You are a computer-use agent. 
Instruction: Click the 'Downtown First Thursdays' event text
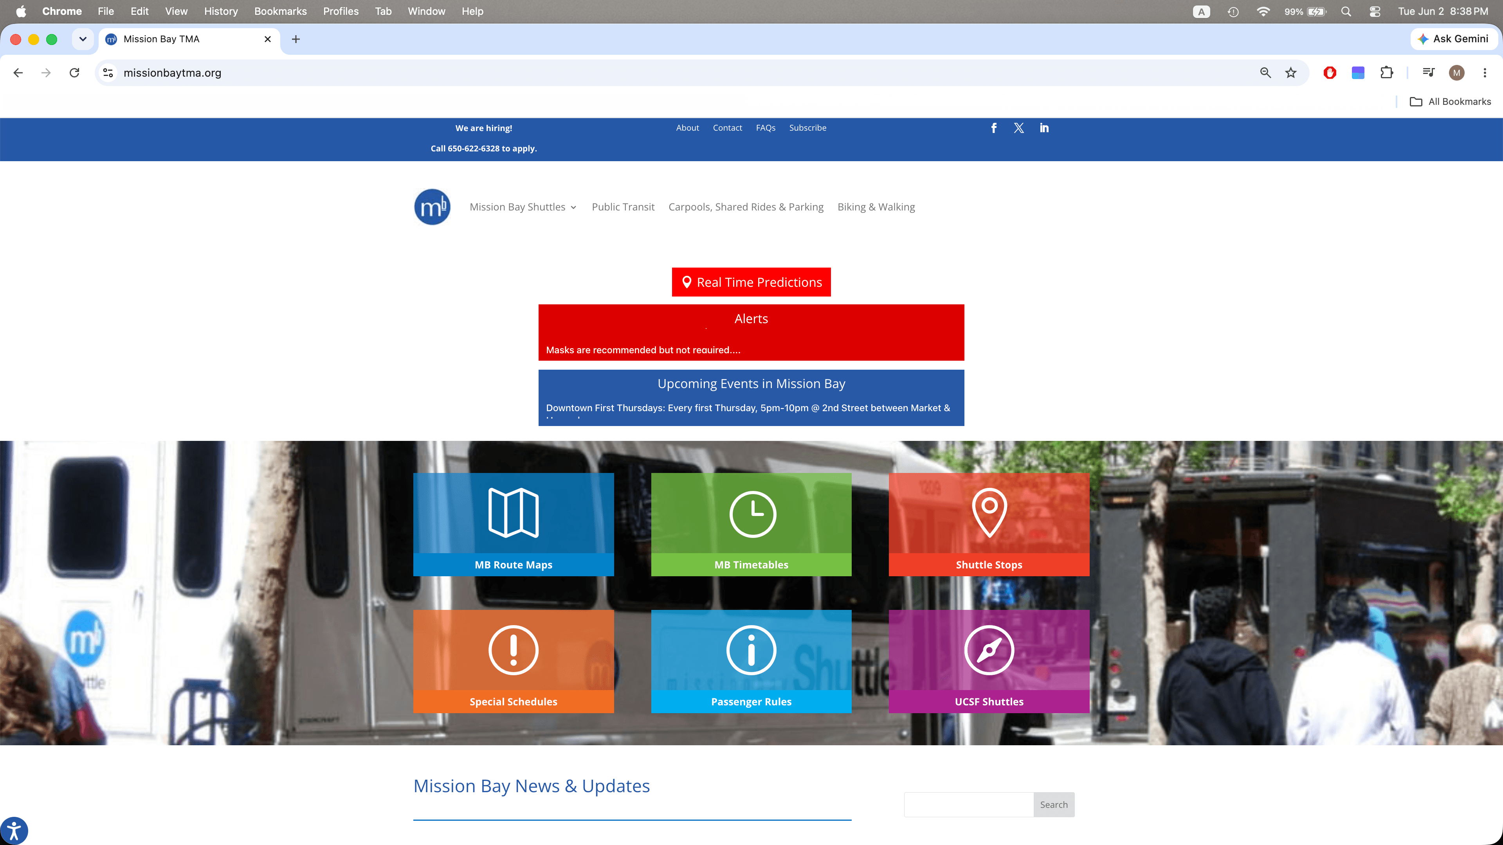click(748, 408)
